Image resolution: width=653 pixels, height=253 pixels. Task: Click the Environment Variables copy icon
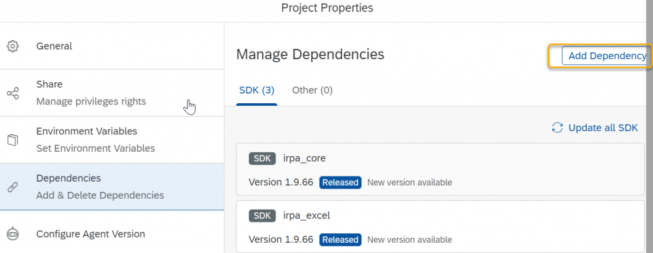click(x=13, y=140)
